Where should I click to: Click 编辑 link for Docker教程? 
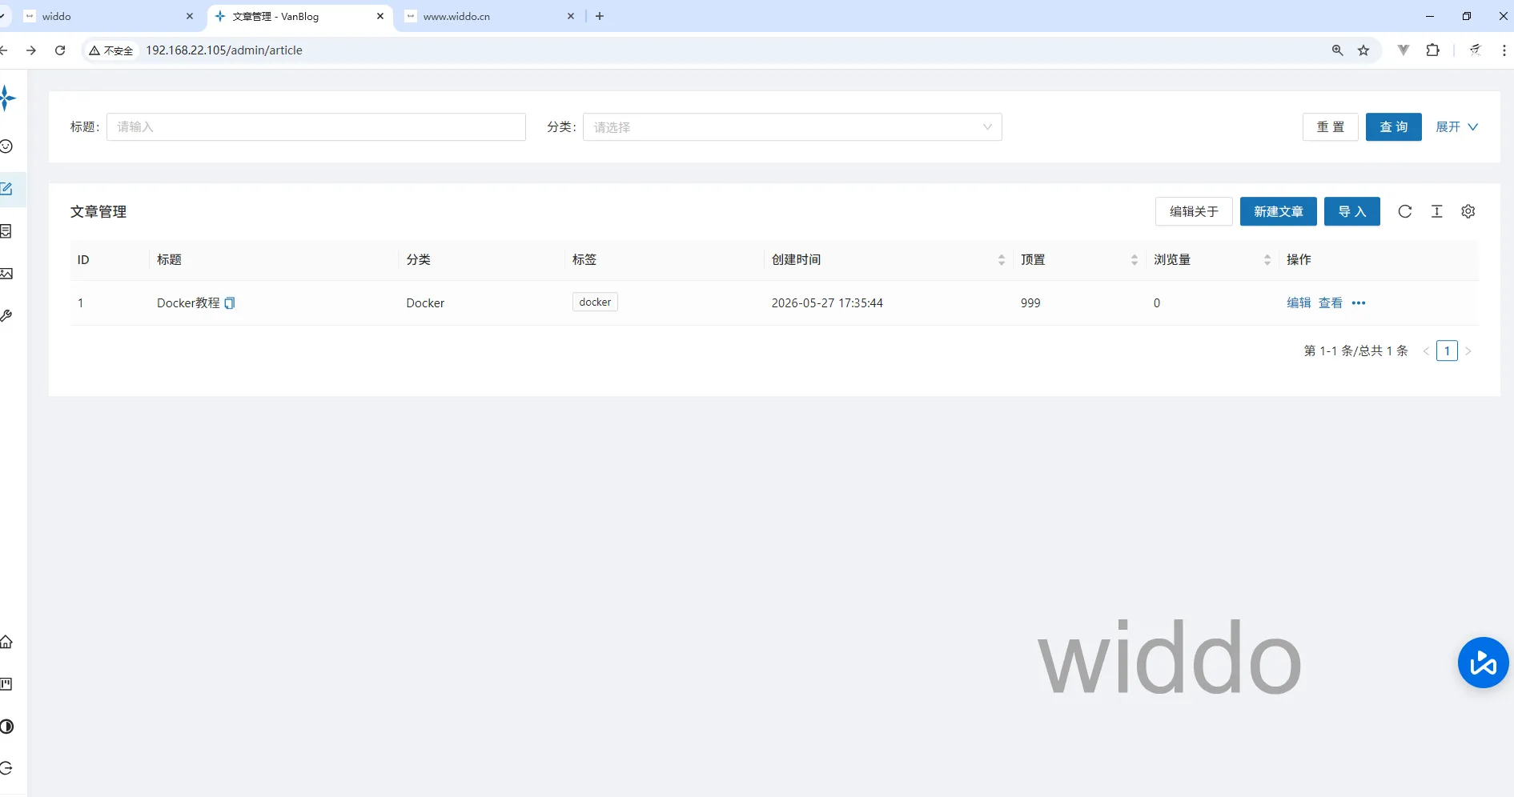1299,303
